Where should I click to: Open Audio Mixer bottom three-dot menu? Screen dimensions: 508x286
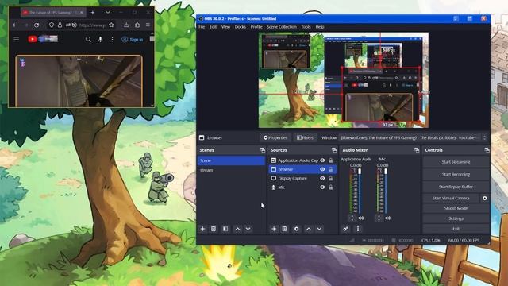point(358,229)
